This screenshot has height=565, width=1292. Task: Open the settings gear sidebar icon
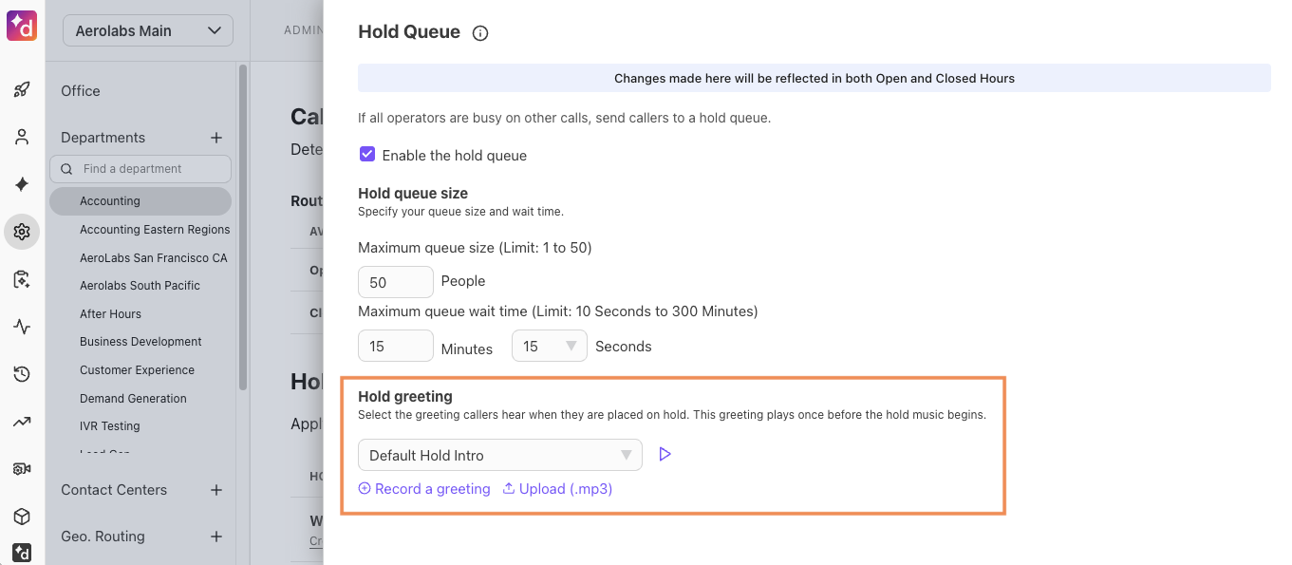[x=22, y=232]
